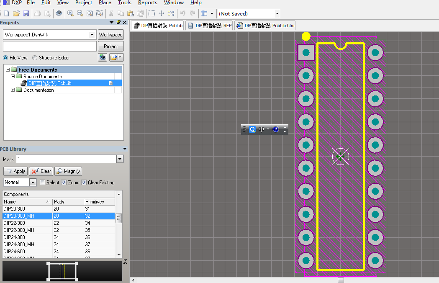
Task: Expand the Documentation folder node
Action: pos(13,90)
